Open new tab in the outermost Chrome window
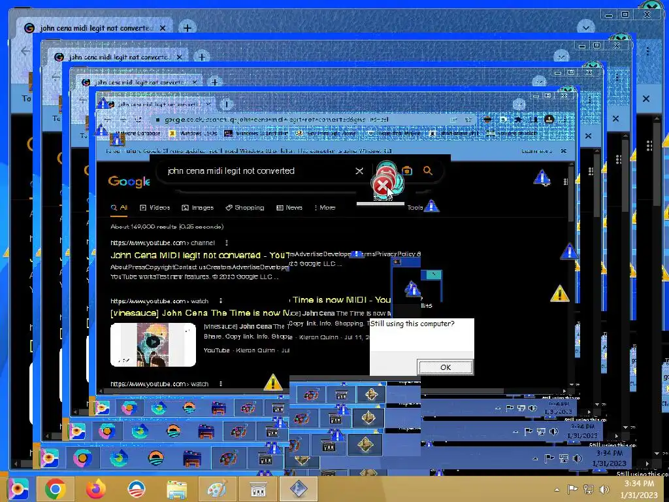Viewport: 669px width, 502px height. click(x=188, y=28)
